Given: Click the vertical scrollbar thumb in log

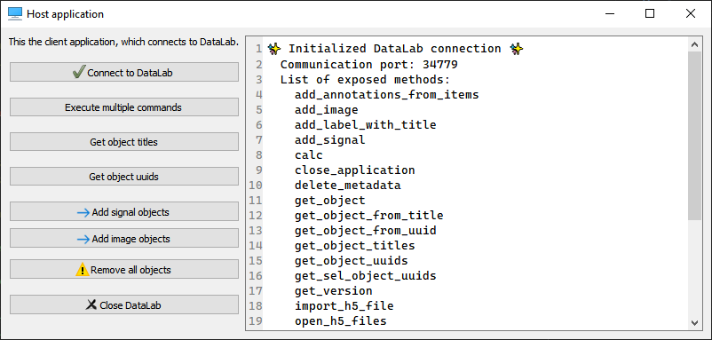Looking at the screenshot, I should 694,136.
